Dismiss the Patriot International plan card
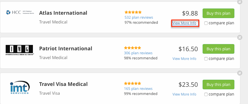 tap(240, 38)
